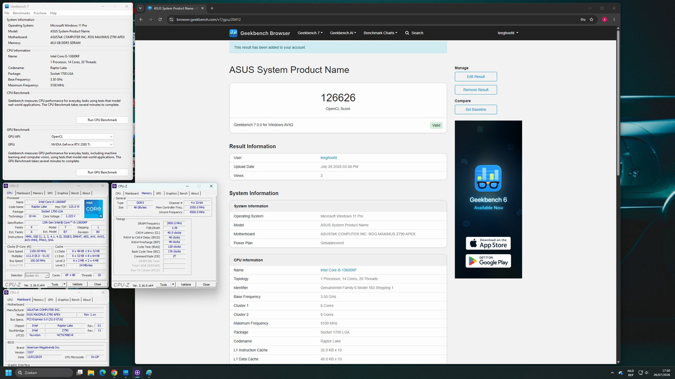This screenshot has height=379, width=675.
Task: Open Bench tab in top-left CPU-Z window
Action: click(x=75, y=193)
